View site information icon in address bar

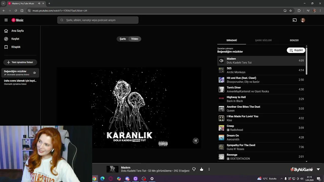29,11
